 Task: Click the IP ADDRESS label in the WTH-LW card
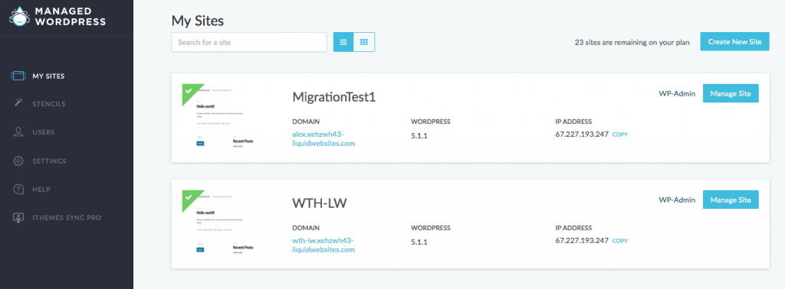point(573,228)
